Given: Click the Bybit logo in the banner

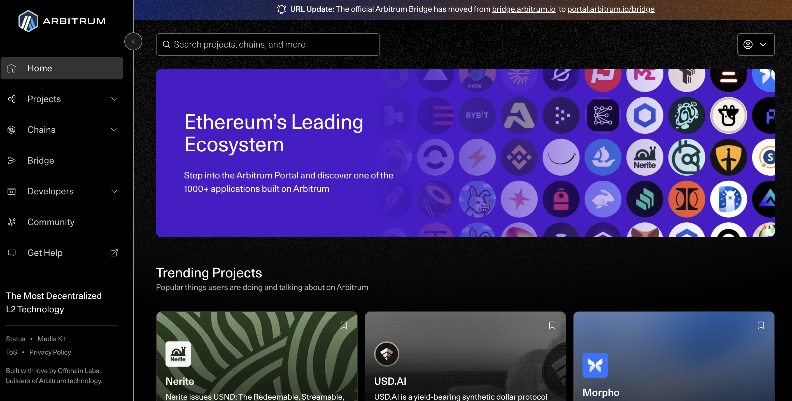Looking at the screenshot, I should tap(477, 115).
